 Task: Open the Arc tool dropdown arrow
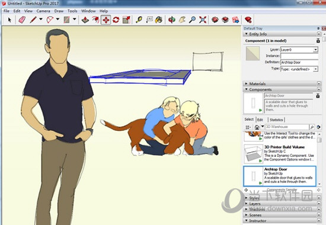click(x=57, y=19)
